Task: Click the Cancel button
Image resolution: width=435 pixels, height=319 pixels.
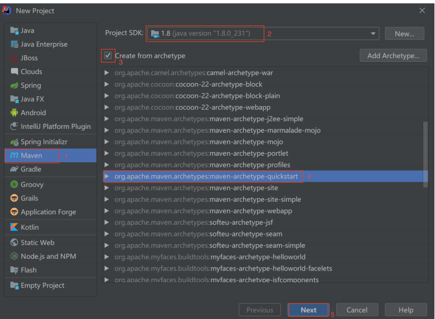Action: click(357, 310)
